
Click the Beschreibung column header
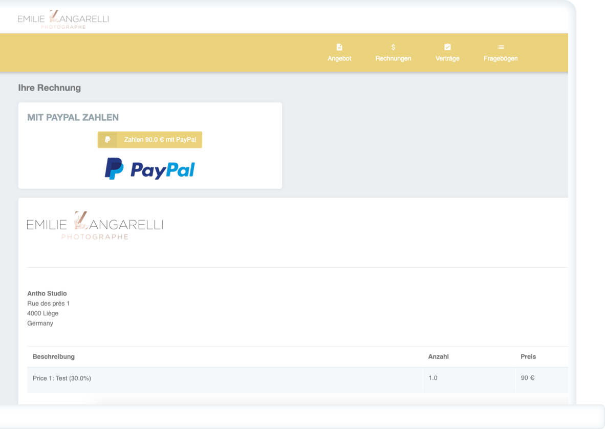point(54,356)
